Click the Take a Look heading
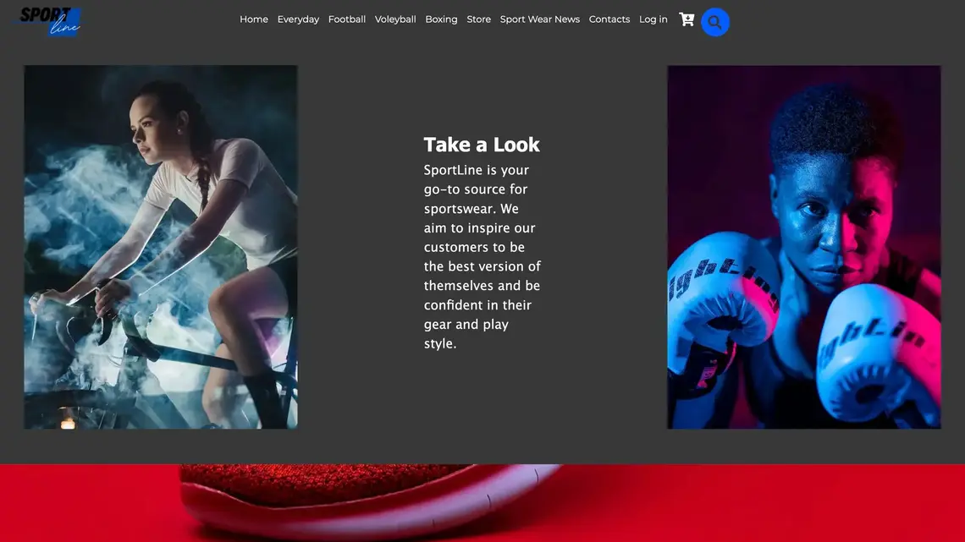 pyautogui.click(x=482, y=145)
